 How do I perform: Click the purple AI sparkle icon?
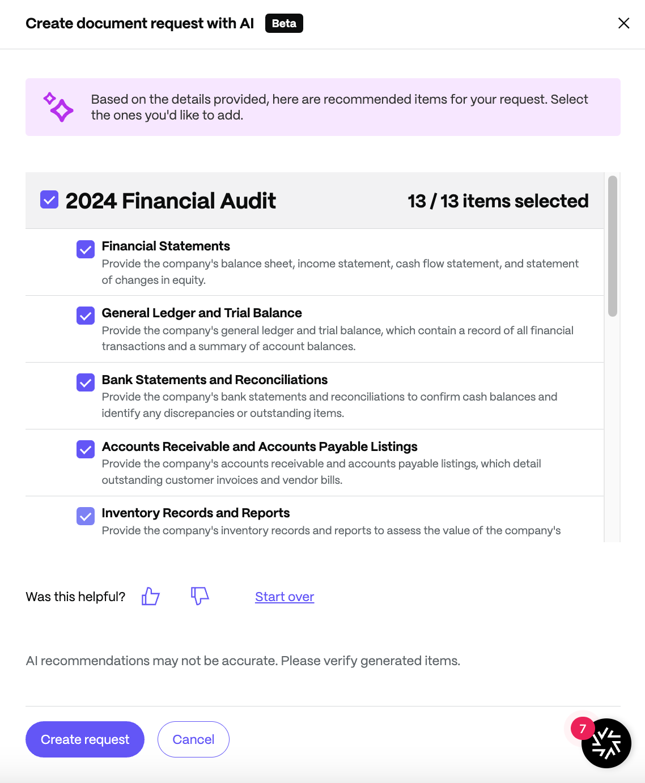(x=58, y=107)
